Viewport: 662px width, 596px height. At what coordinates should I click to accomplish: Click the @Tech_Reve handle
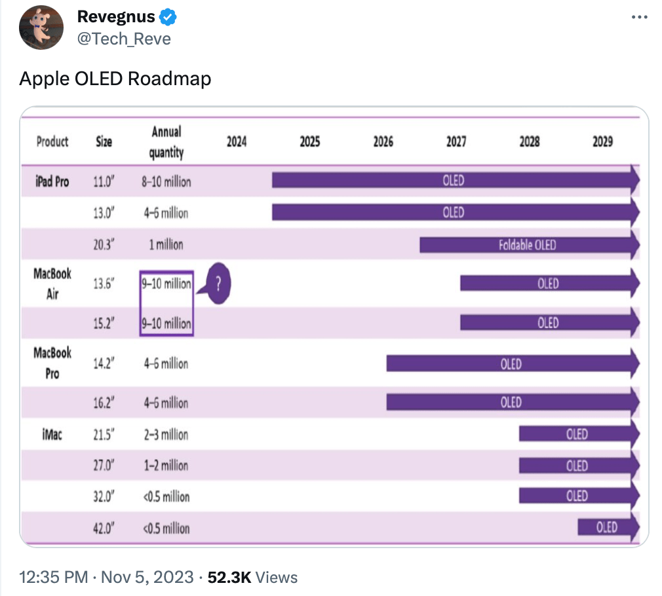tap(124, 39)
